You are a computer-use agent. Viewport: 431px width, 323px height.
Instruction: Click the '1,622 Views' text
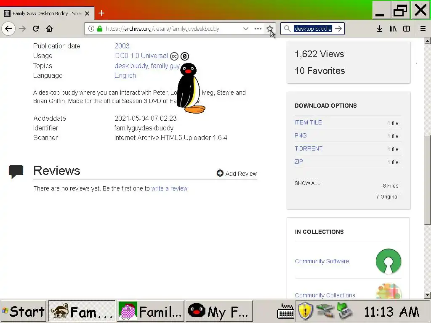point(319,54)
